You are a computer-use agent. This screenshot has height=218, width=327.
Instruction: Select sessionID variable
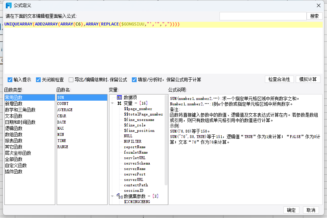[x=133, y=190]
